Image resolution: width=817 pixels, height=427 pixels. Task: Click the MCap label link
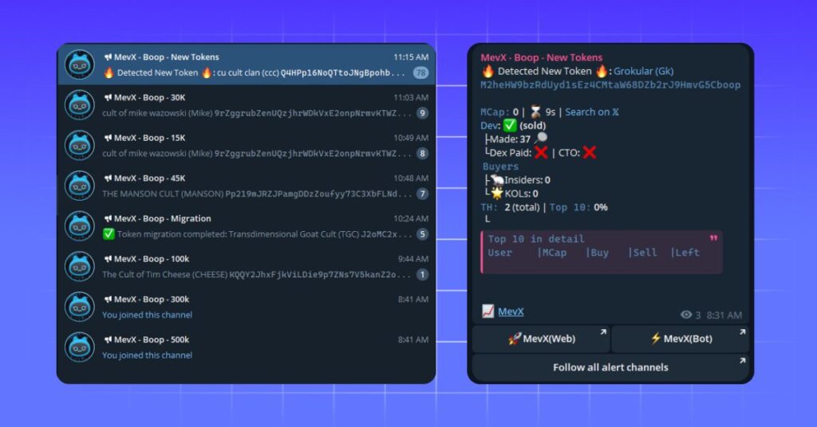coord(495,112)
